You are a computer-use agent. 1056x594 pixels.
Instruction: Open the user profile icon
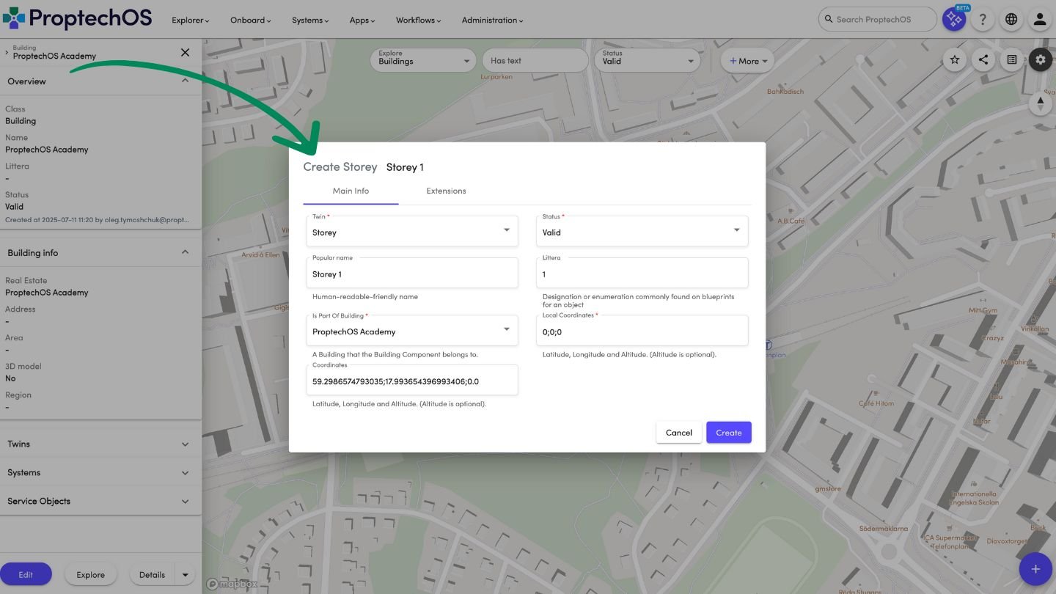(1040, 20)
